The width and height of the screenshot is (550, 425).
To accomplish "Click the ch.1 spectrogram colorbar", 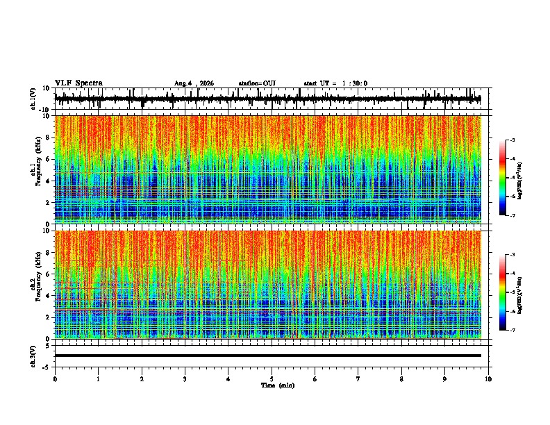I will 502,178.
